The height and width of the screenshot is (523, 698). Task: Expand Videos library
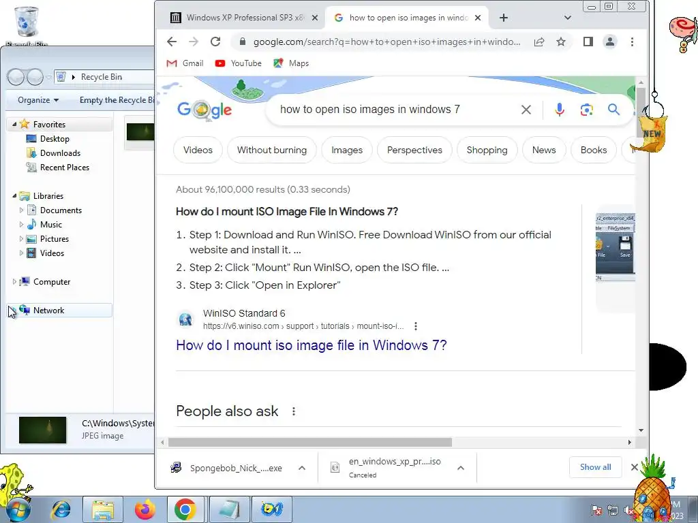21,253
